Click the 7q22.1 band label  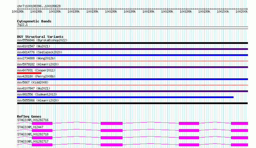point(22,25)
